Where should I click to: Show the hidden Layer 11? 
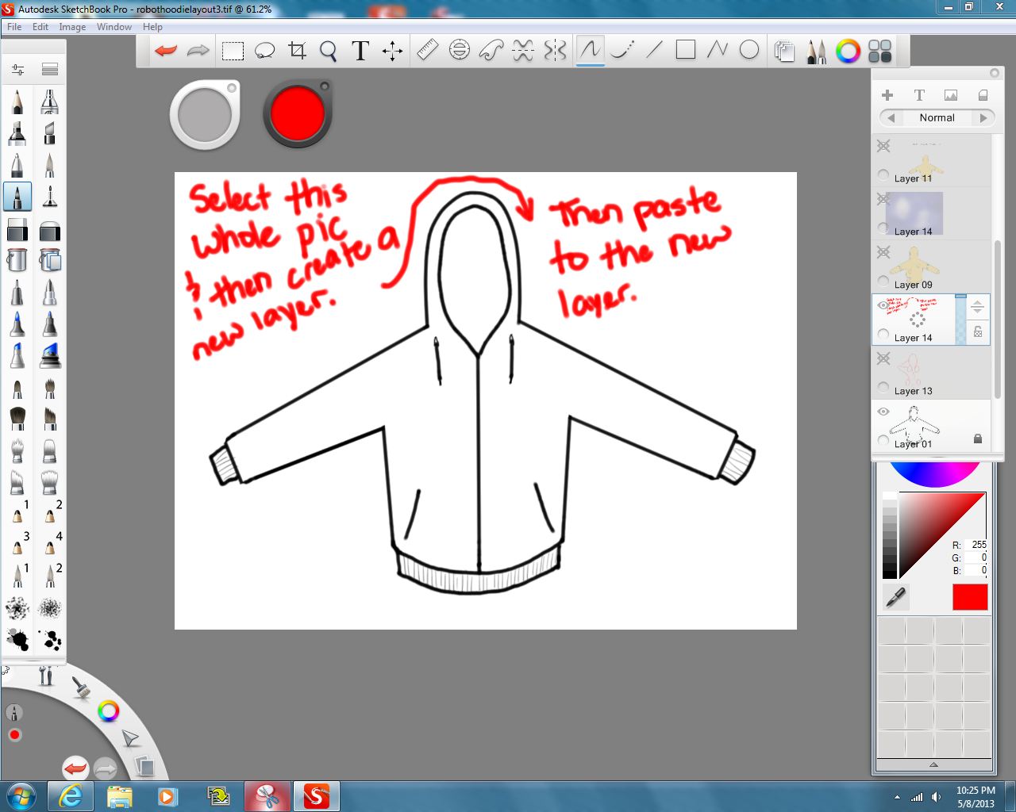coord(883,145)
